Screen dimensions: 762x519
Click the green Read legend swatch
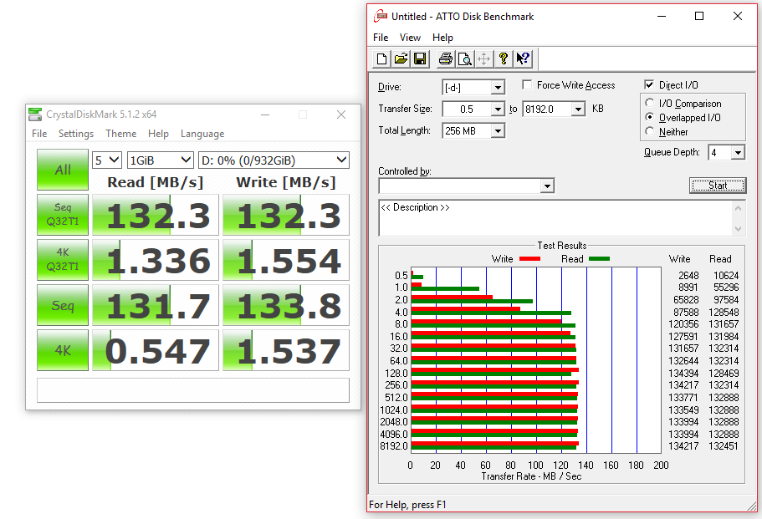pyautogui.click(x=599, y=259)
